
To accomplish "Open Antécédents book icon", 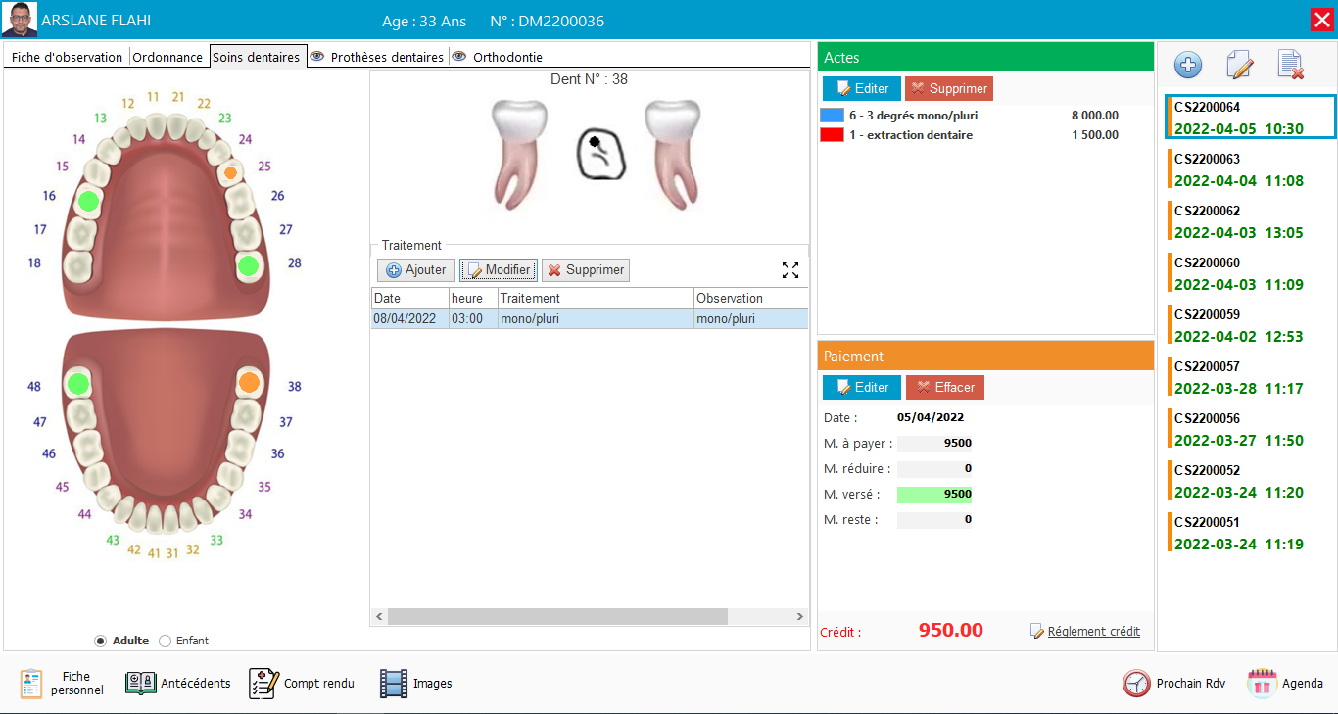I will tap(140, 684).
